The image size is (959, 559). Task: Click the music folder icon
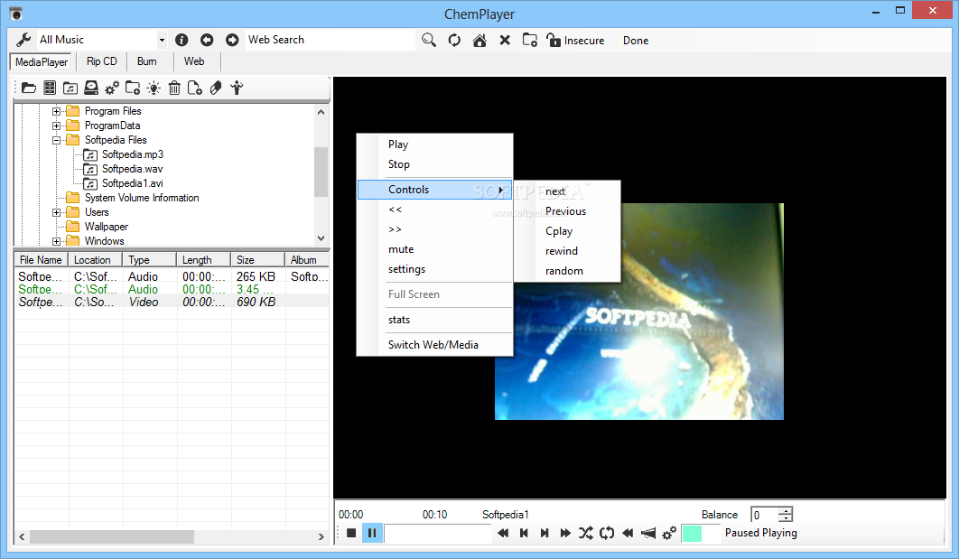[70, 89]
